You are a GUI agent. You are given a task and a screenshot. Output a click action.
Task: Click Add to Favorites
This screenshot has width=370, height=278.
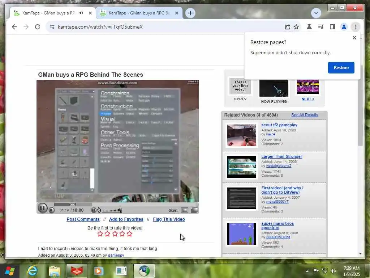point(126,219)
